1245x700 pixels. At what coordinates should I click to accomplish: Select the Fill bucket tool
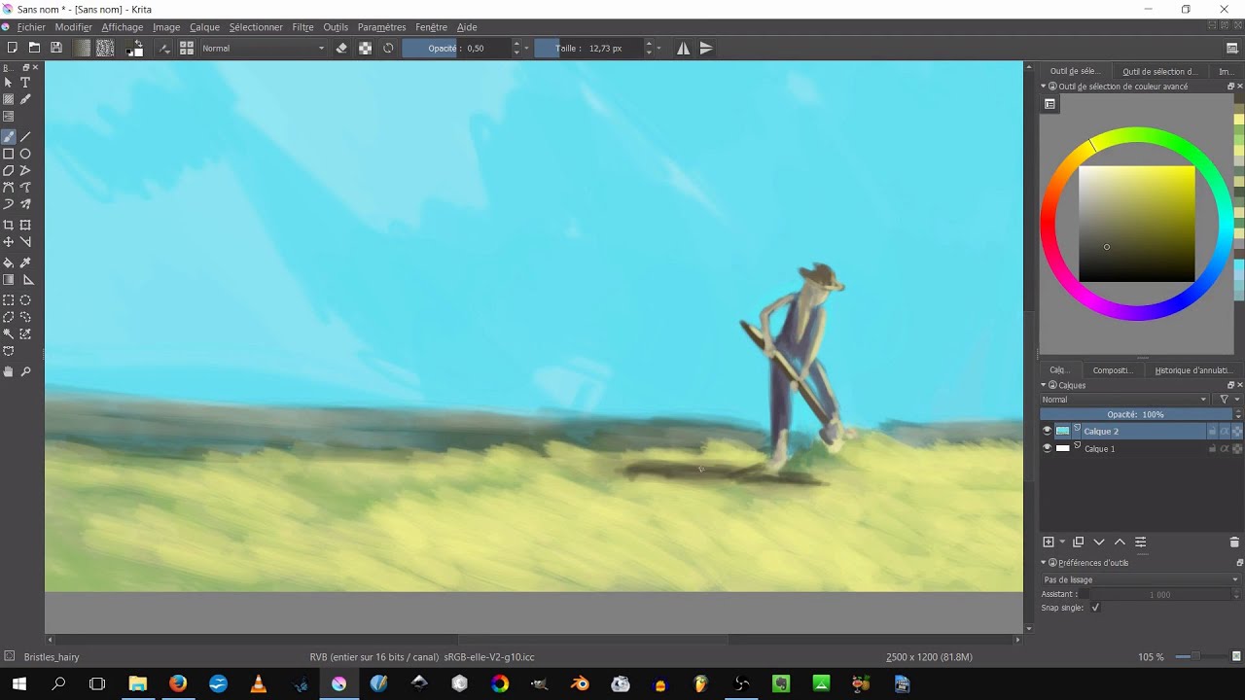pos(9,262)
